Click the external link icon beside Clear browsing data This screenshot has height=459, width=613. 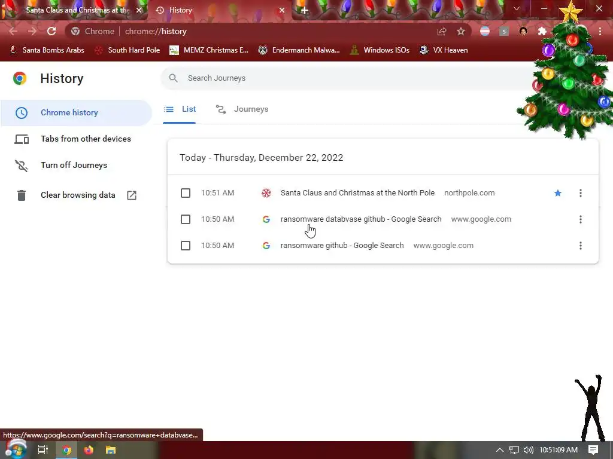tap(132, 195)
